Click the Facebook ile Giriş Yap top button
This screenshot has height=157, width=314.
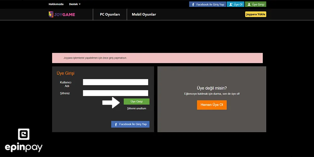click(208, 4)
